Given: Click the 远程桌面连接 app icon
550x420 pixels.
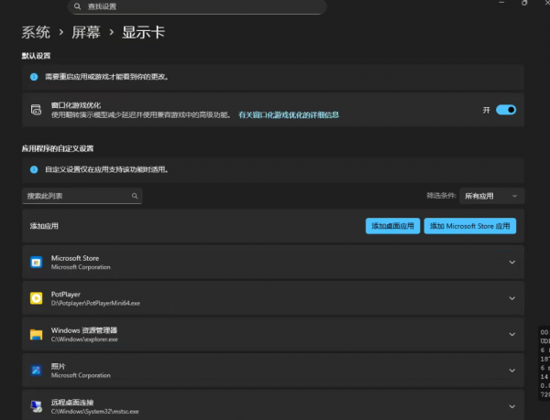Looking at the screenshot, I should pyautogui.click(x=36, y=406).
